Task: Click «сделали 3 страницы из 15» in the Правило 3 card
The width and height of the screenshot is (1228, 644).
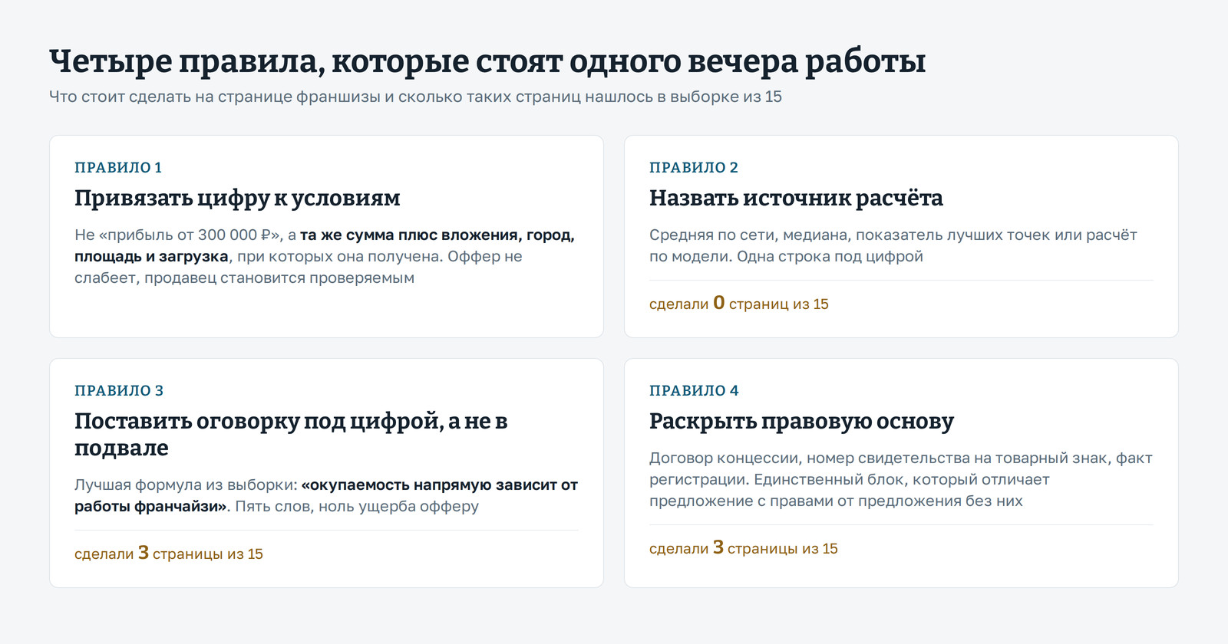Action: [169, 554]
